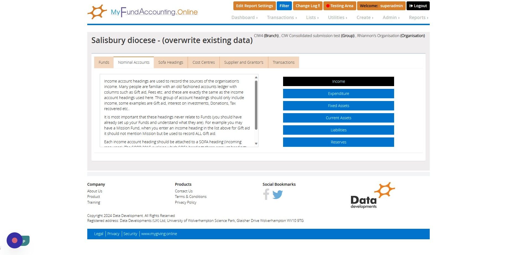Image resolution: width=517 pixels, height=255 pixels.
Task: Click the MyFundAccounting.Online logo
Action: tap(143, 12)
